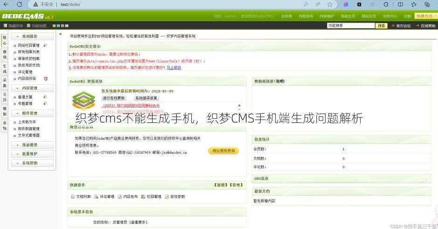Select the blue skin color swatch
The height and width of the screenshot is (229, 438).
pos(58,26)
